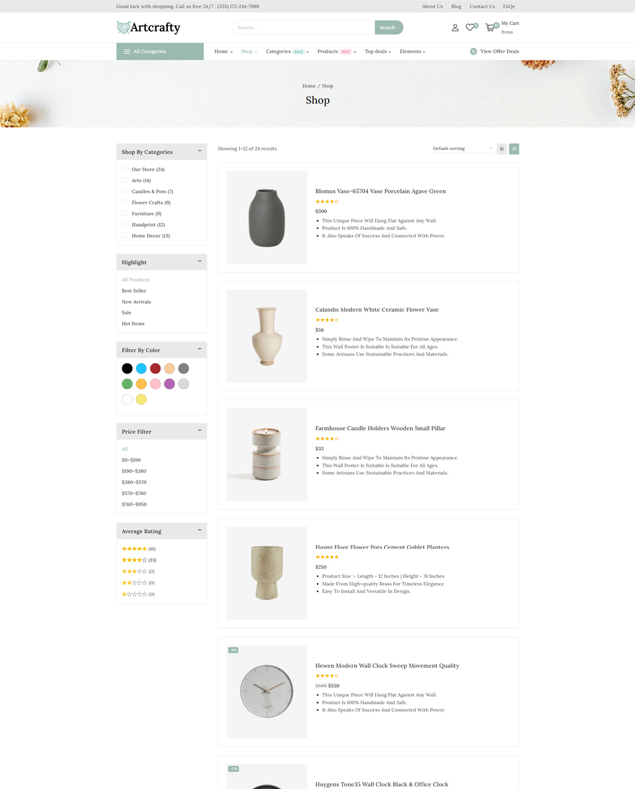Click the Hewen wall clock product image
Screen dimensions: 635x789
click(267, 692)
